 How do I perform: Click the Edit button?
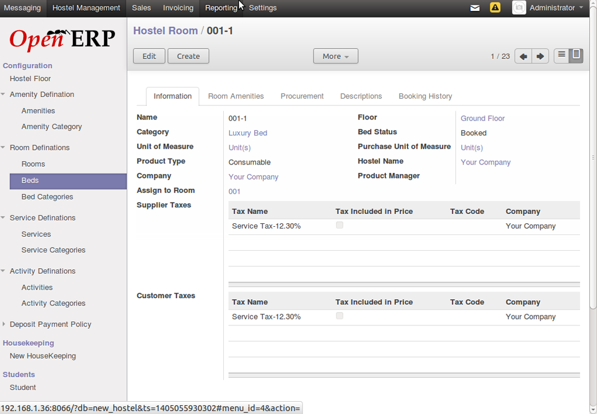[x=149, y=57]
